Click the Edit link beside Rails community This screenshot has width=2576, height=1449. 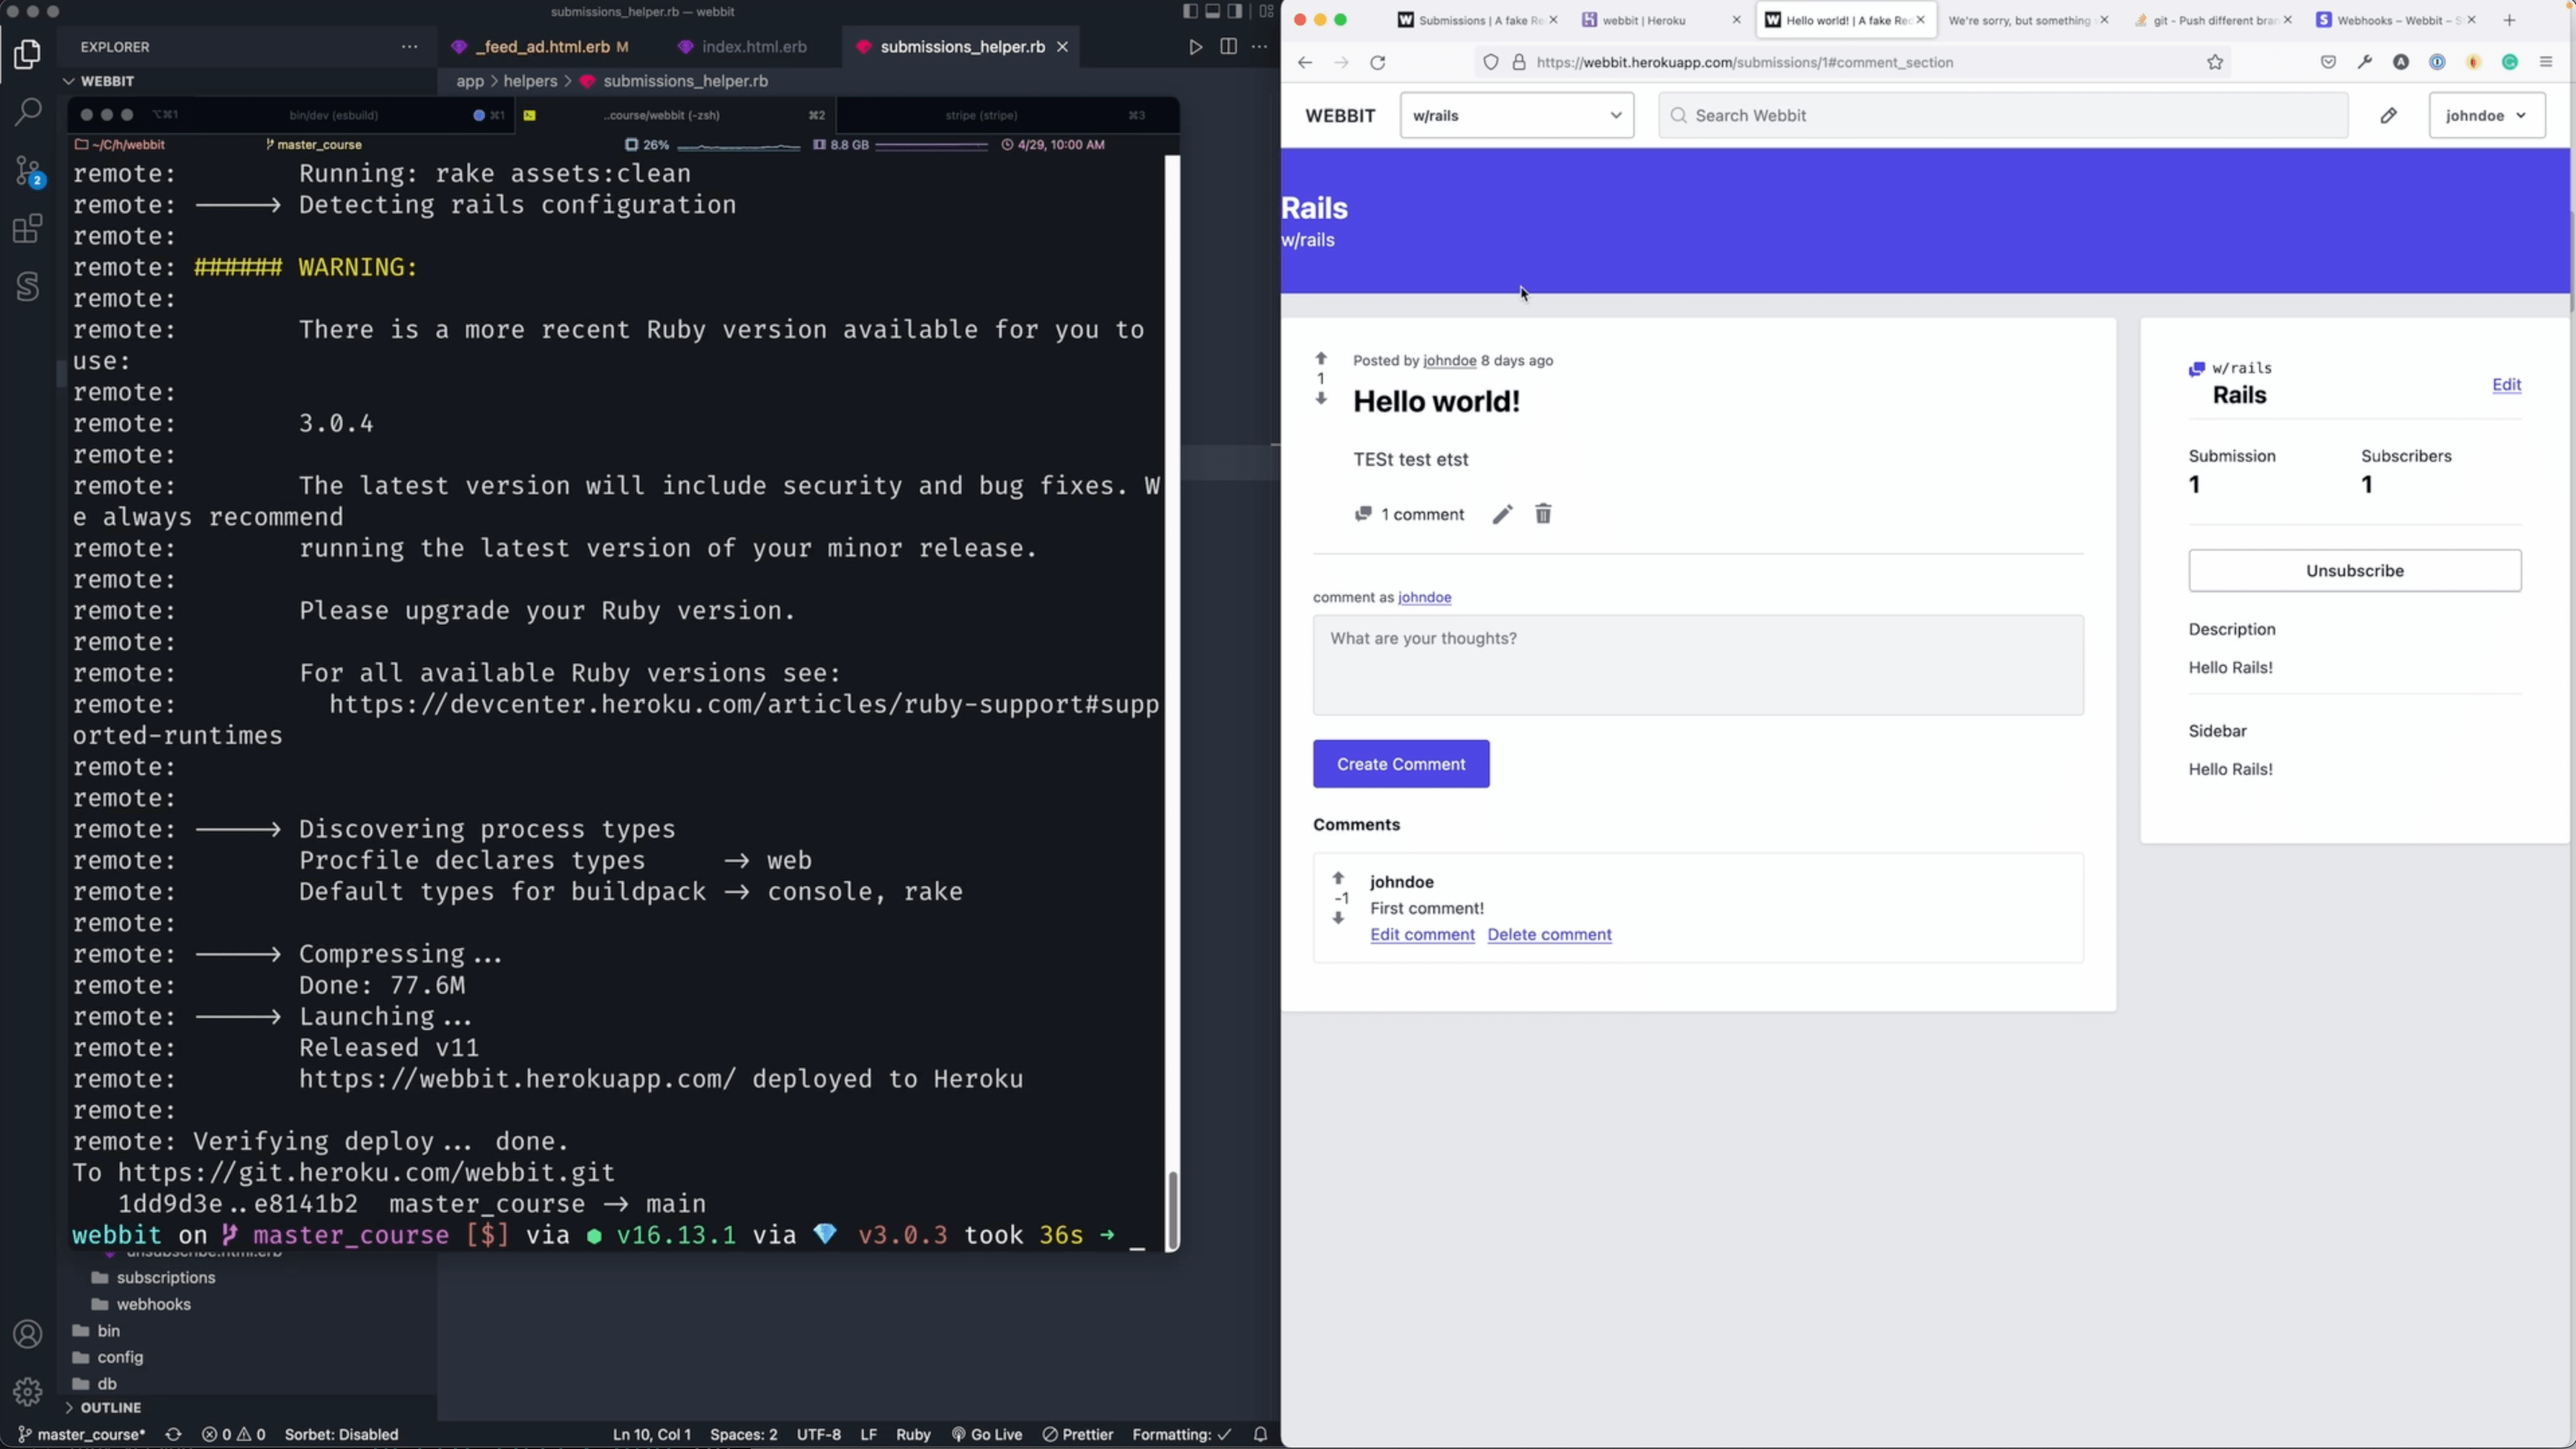2506,385
